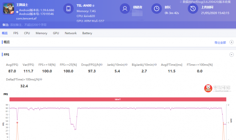Go to the Battery tab

click(x=87, y=33)
